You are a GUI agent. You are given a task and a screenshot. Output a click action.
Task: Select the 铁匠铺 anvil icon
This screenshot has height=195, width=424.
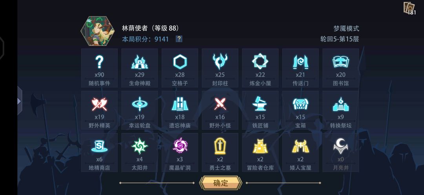pyautogui.click(x=260, y=104)
